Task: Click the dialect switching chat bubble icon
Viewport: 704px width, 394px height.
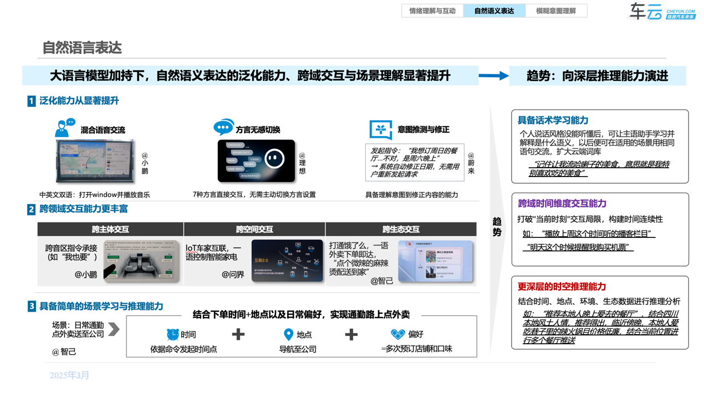Action: click(x=223, y=128)
